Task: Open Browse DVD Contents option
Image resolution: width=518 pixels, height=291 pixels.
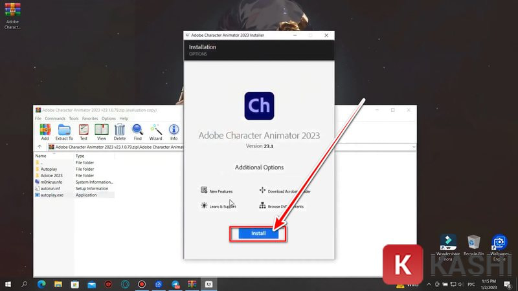Action: tap(282, 206)
